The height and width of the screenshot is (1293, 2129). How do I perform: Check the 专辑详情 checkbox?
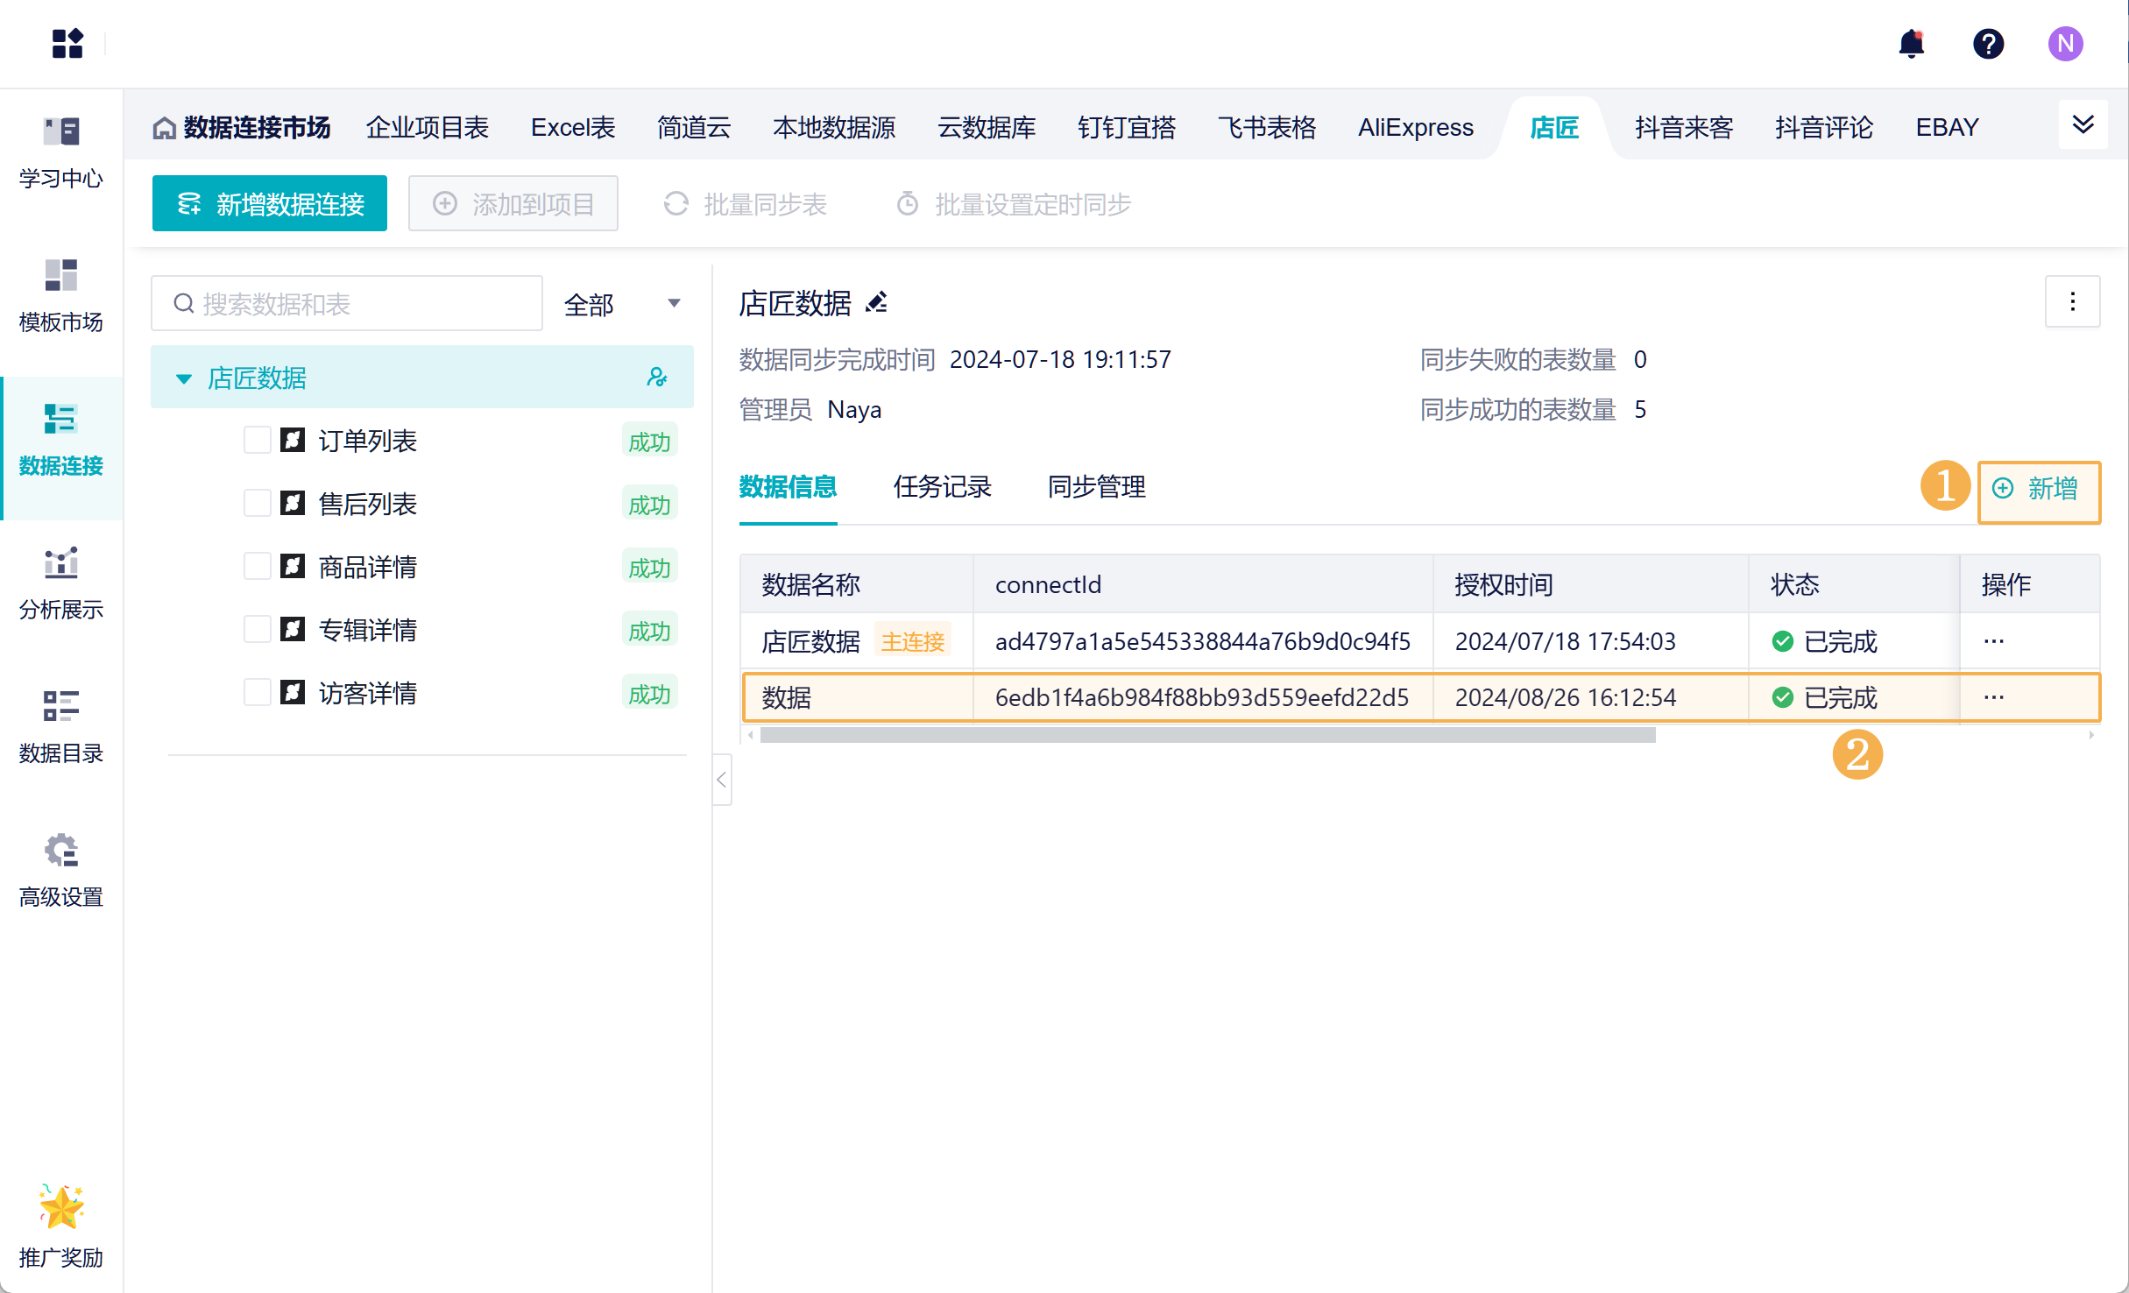(x=257, y=629)
